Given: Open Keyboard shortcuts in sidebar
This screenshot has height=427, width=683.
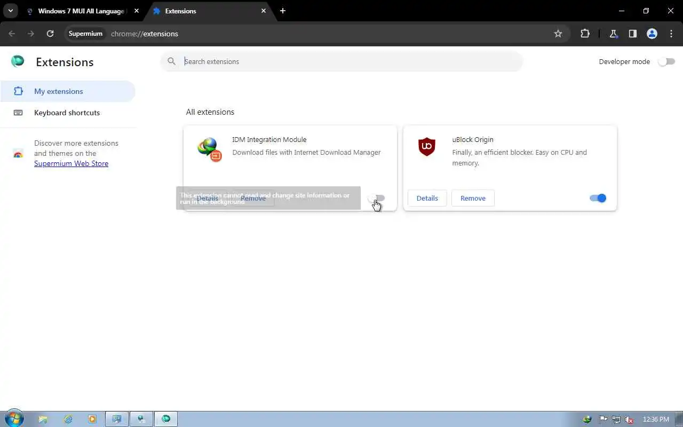Looking at the screenshot, I should point(68,113).
